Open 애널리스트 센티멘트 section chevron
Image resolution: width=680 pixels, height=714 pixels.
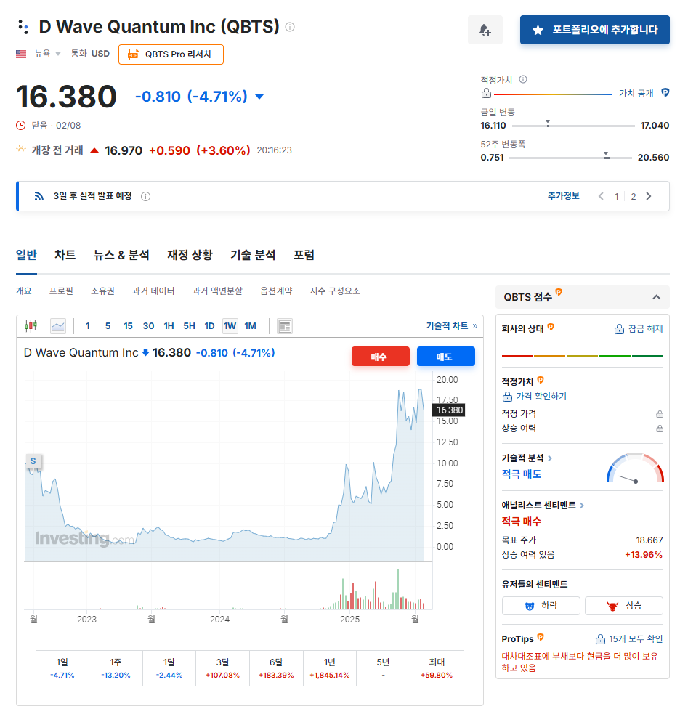coord(582,506)
